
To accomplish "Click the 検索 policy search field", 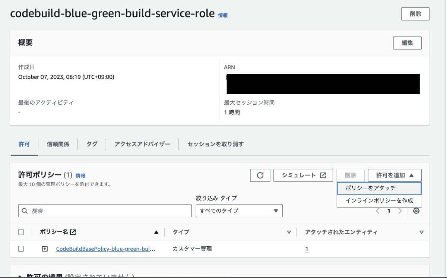I will click(105, 211).
